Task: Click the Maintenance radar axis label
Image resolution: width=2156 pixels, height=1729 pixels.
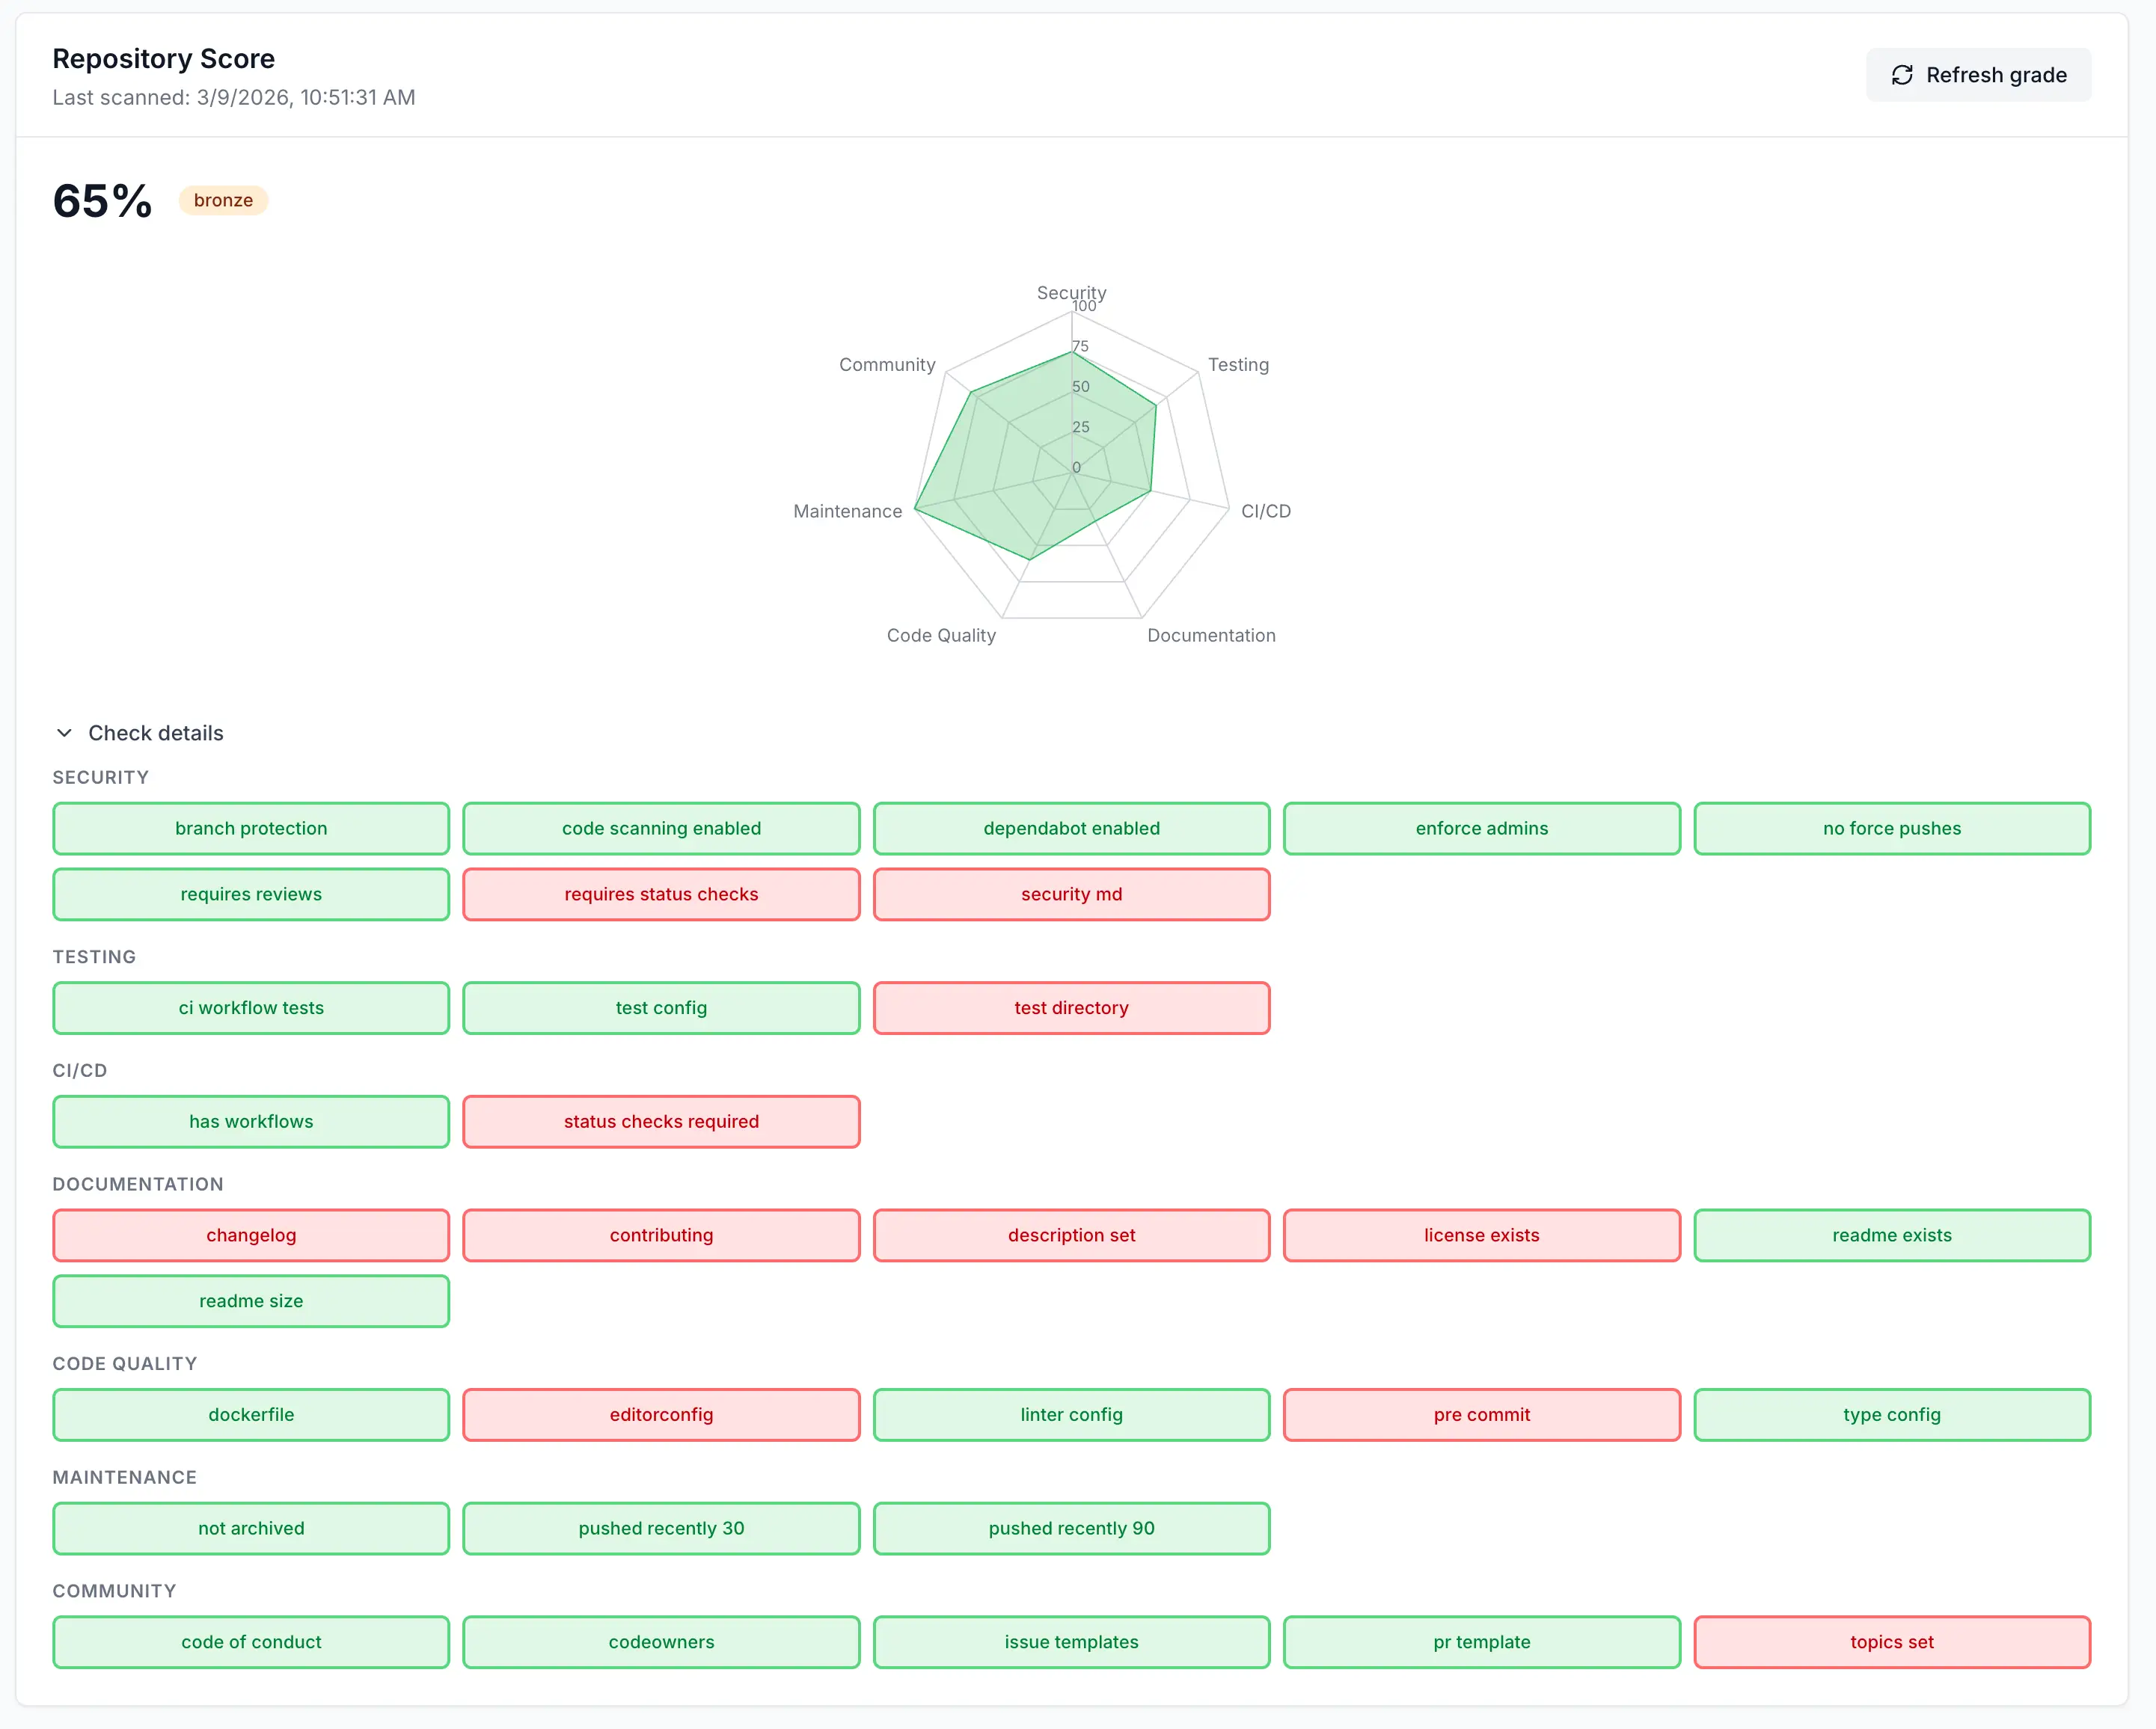Action: click(x=847, y=512)
